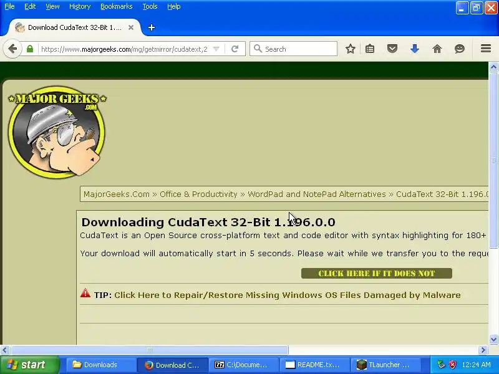Switch to 7-Zip C:\Docume... taskbar item
Image resolution: width=499 pixels, height=374 pixels.
pos(243,365)
